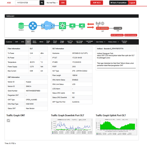Select the IP AMS value 172.29.95.53
The image size is (147, 152).
[77, 62]
